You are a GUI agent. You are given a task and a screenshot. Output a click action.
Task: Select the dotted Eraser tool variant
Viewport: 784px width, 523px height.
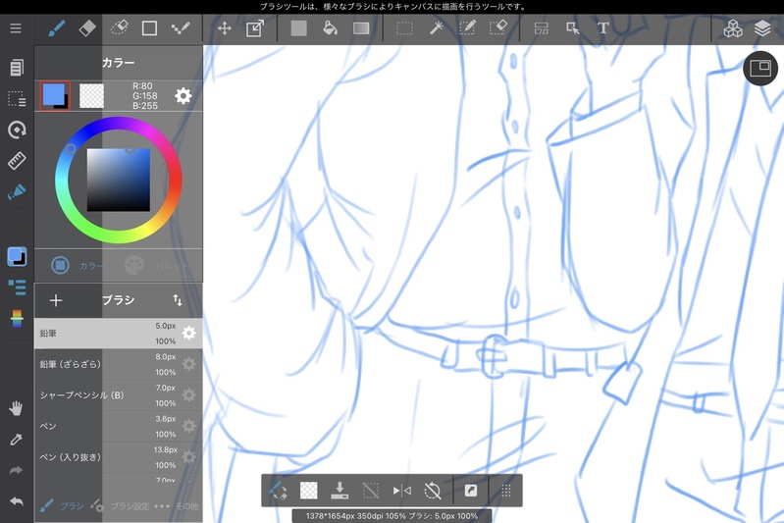point(119,28)
